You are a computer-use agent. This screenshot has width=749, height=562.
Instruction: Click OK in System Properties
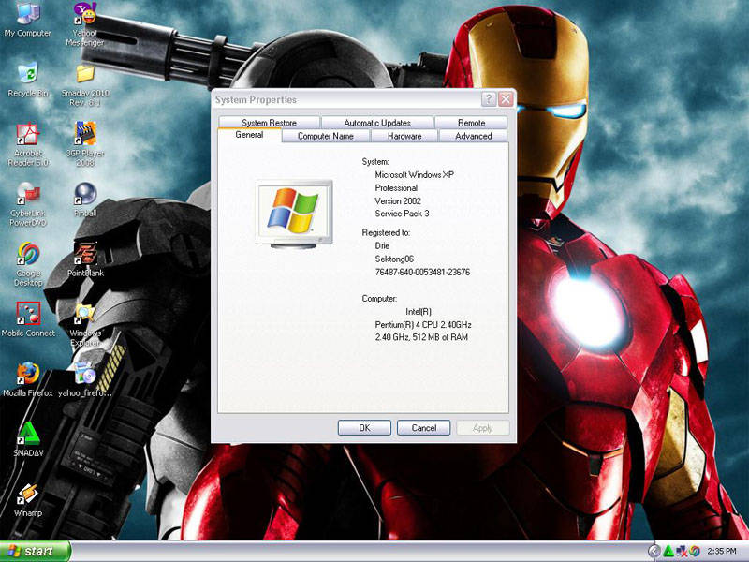pyautogui.click(x=364, y=428)
